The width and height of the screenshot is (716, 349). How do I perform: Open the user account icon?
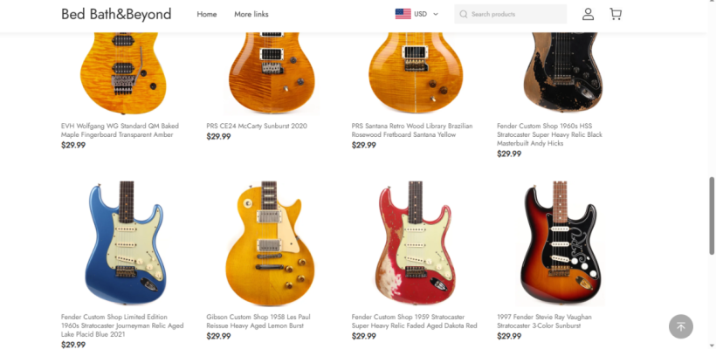coord(588,14)
